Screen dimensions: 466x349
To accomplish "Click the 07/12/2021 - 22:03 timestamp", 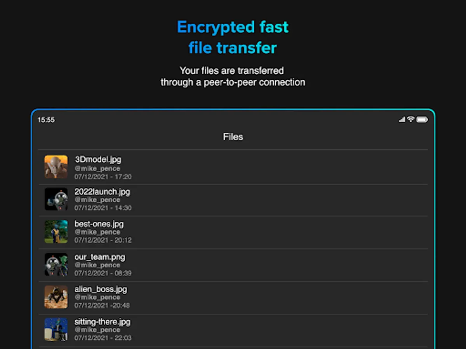I will click(x=103, y=338).
